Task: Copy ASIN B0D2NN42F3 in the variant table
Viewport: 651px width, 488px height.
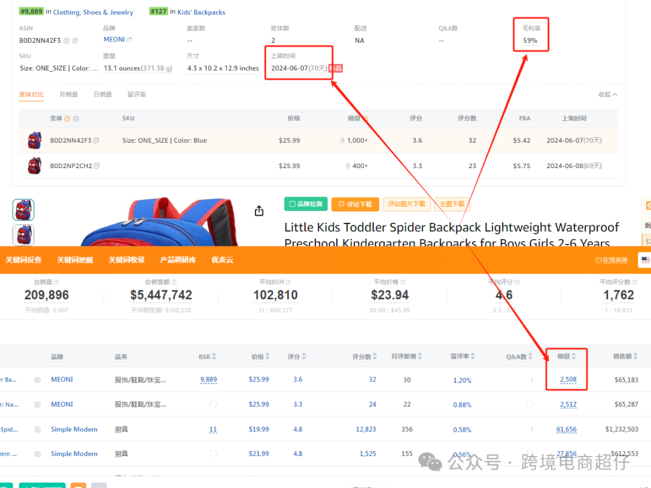Action: click(x=96, y=140)
